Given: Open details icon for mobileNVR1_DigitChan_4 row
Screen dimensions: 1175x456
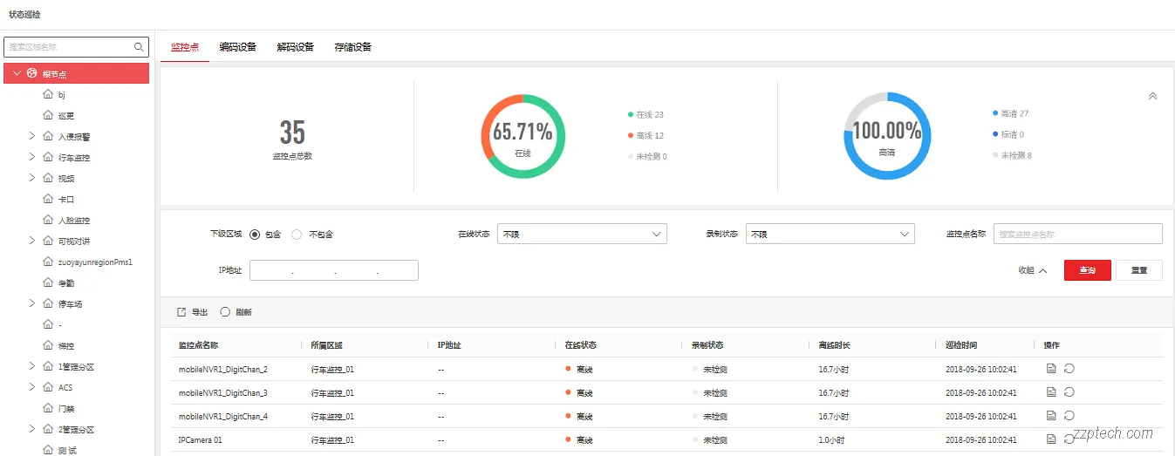Looking at the screenshot, I should click(x=1051, y=416).
